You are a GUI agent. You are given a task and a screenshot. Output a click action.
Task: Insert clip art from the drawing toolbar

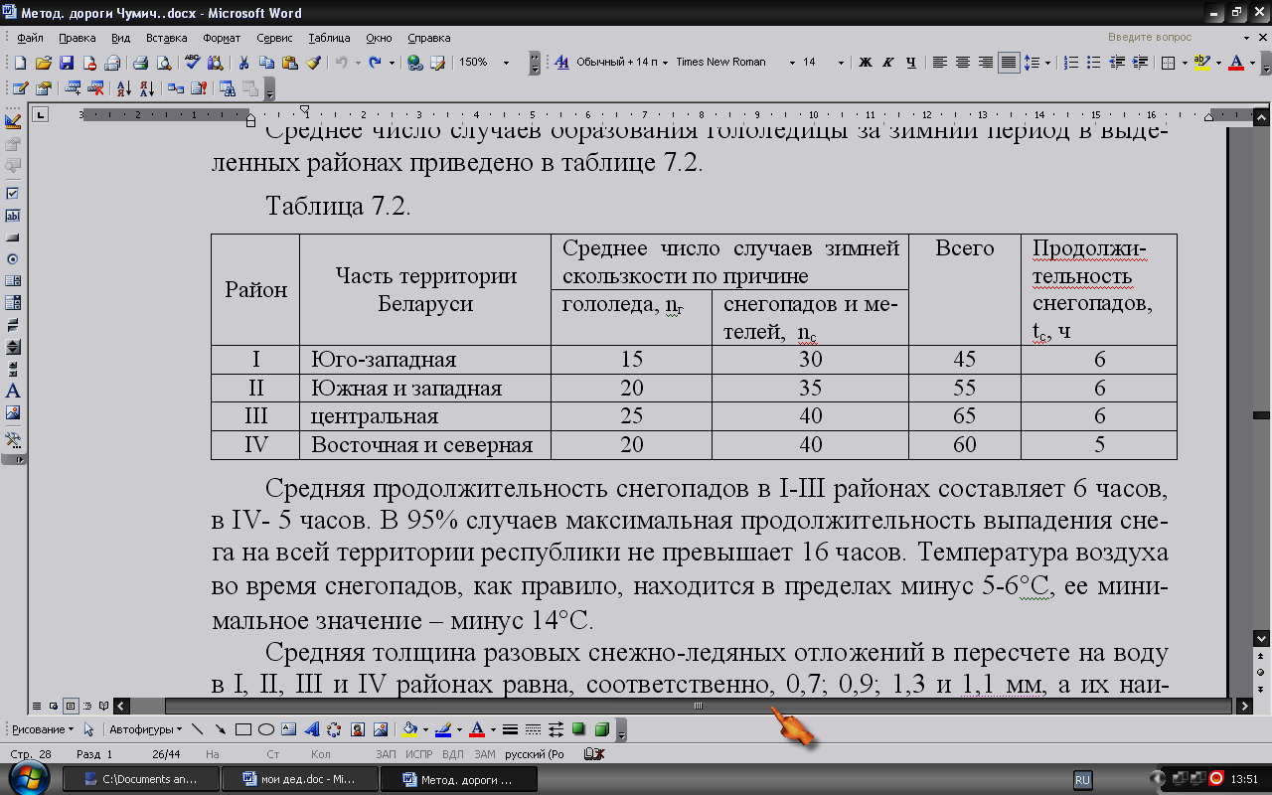pos(358,729)
